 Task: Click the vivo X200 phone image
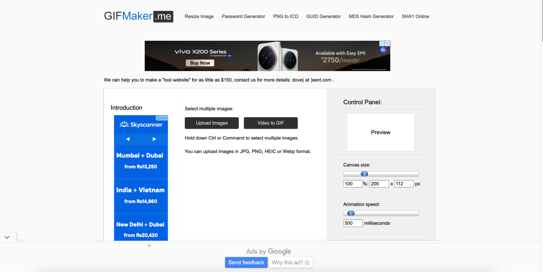click(x=278, y=56)
